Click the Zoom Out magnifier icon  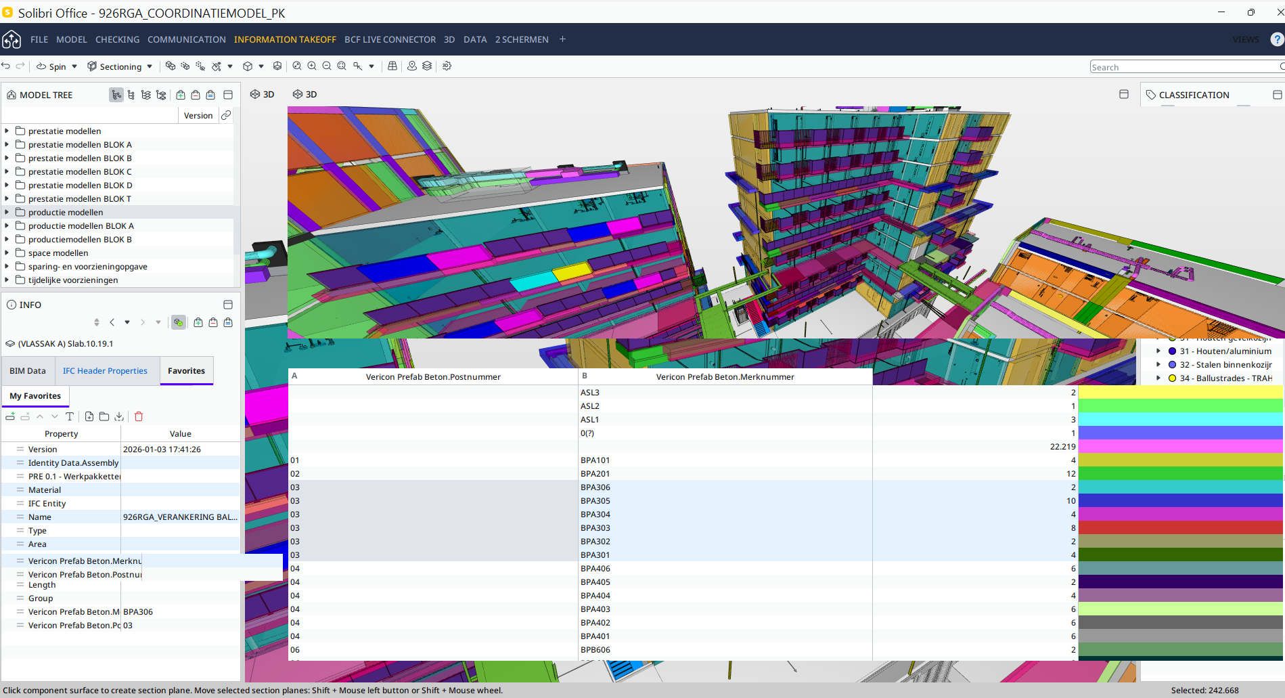click(x=327, y=66)
